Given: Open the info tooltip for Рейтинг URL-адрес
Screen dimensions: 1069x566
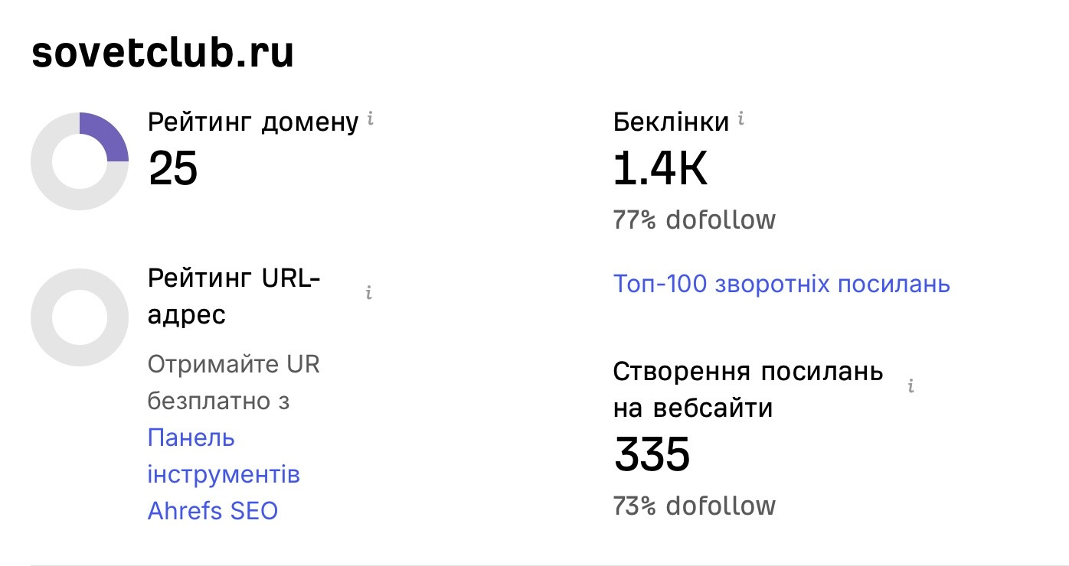Looking at the screenshot, I should pos(369,293).
